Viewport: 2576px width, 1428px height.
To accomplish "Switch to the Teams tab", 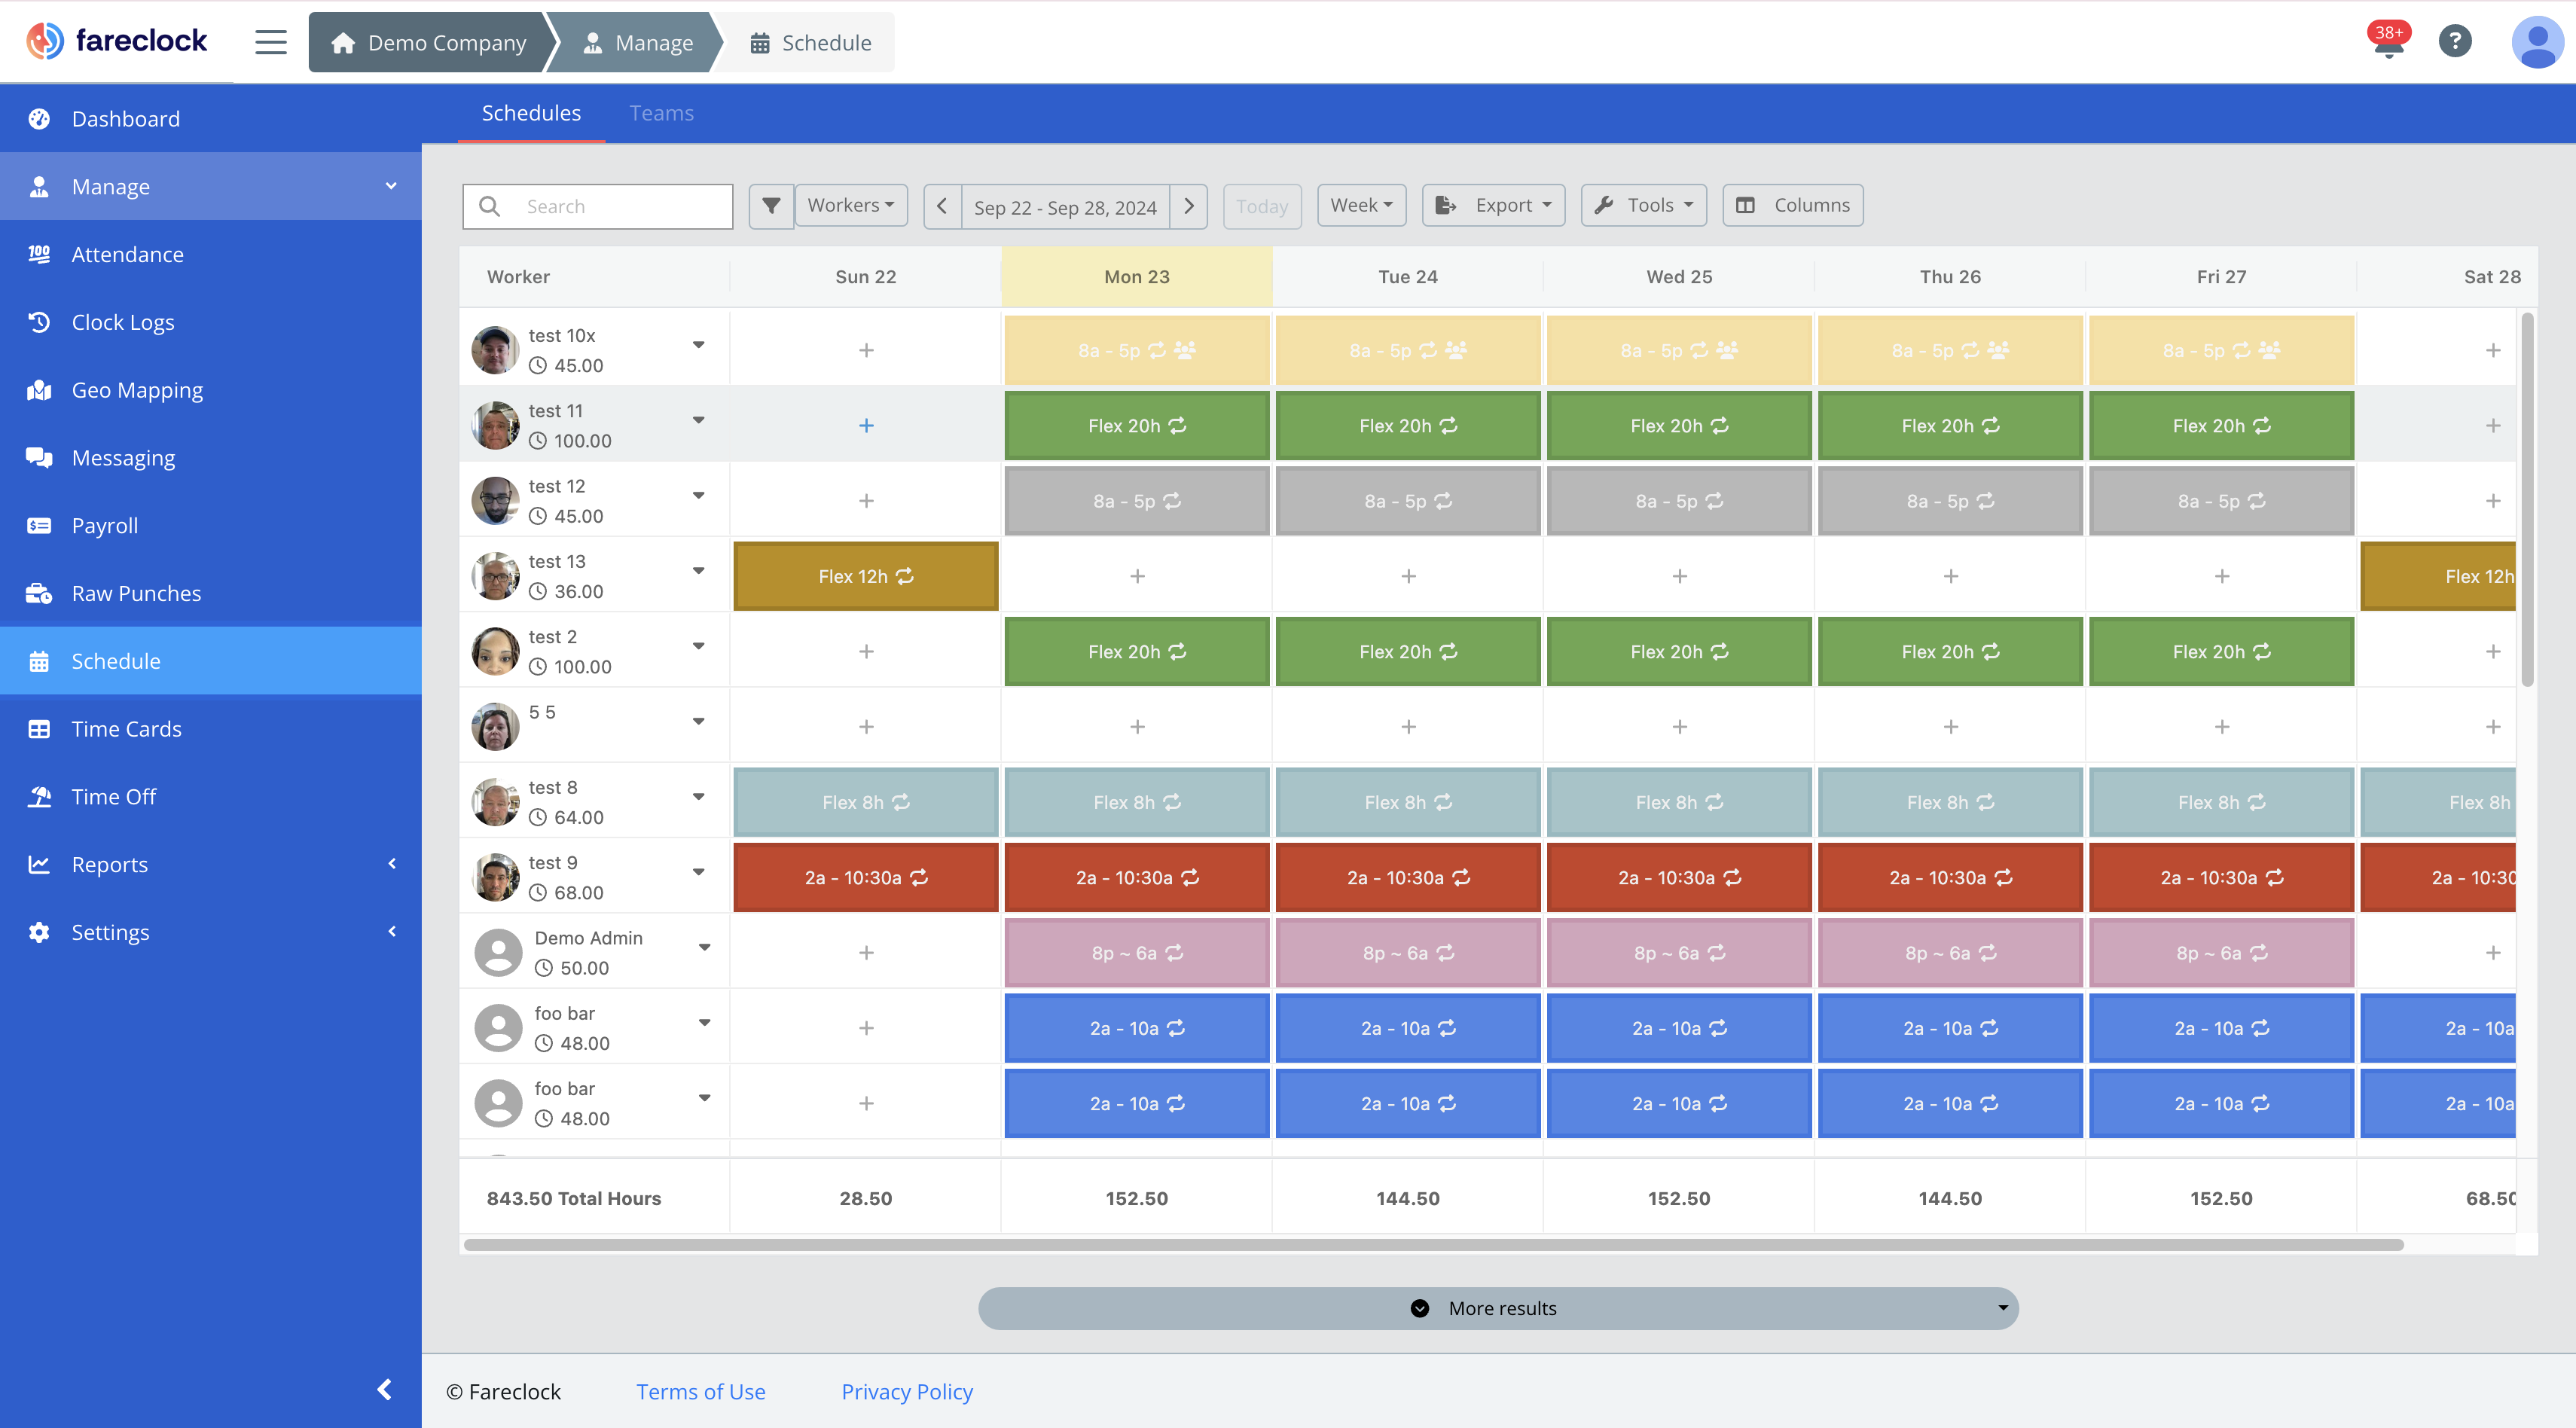I will [661, 112].
